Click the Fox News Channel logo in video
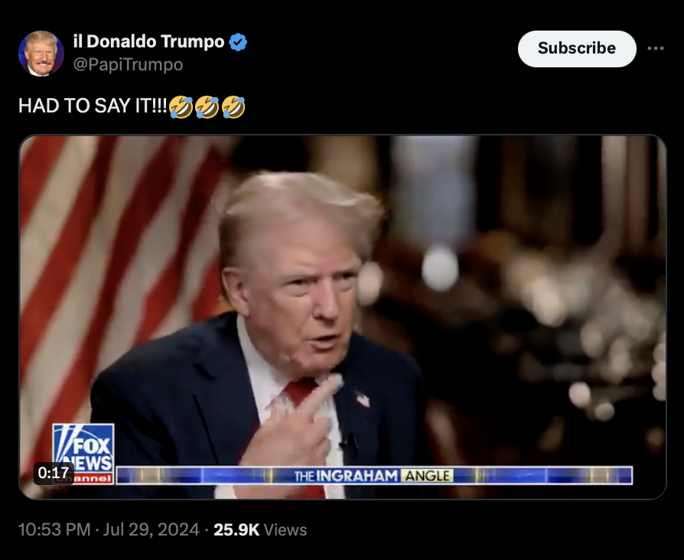Screen dimensions: 684x560 point(83,454)
